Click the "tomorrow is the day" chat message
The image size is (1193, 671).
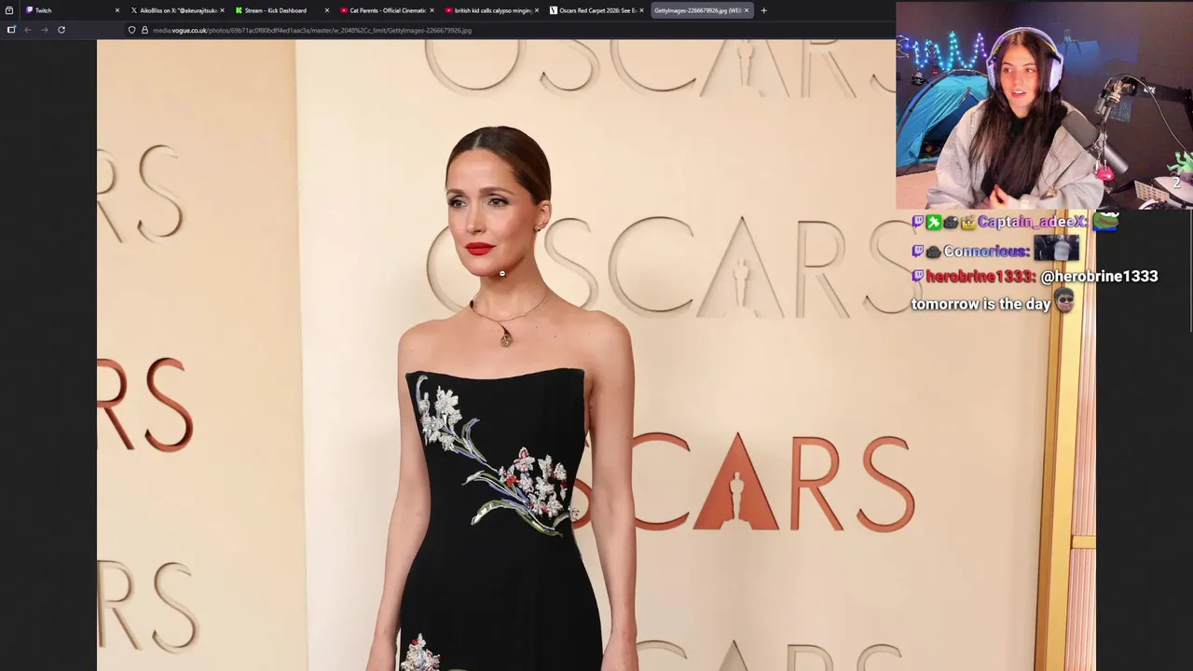pyautogui.click(x=980, y=304)
